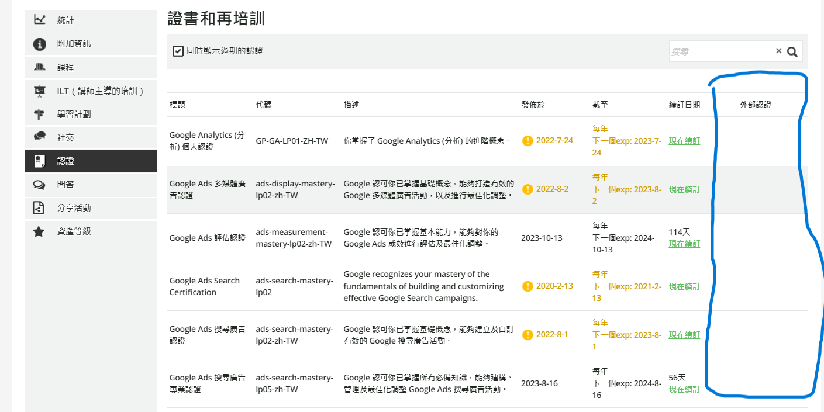Click the 認證 certificate icon
This screenshot has width=824, height=412.
[x=40, y=161]
